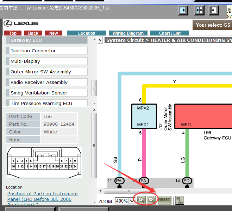This screenshot has height=211, width=232.
Task: Click the PD connector symbol at pin 14
Action: 187,181
